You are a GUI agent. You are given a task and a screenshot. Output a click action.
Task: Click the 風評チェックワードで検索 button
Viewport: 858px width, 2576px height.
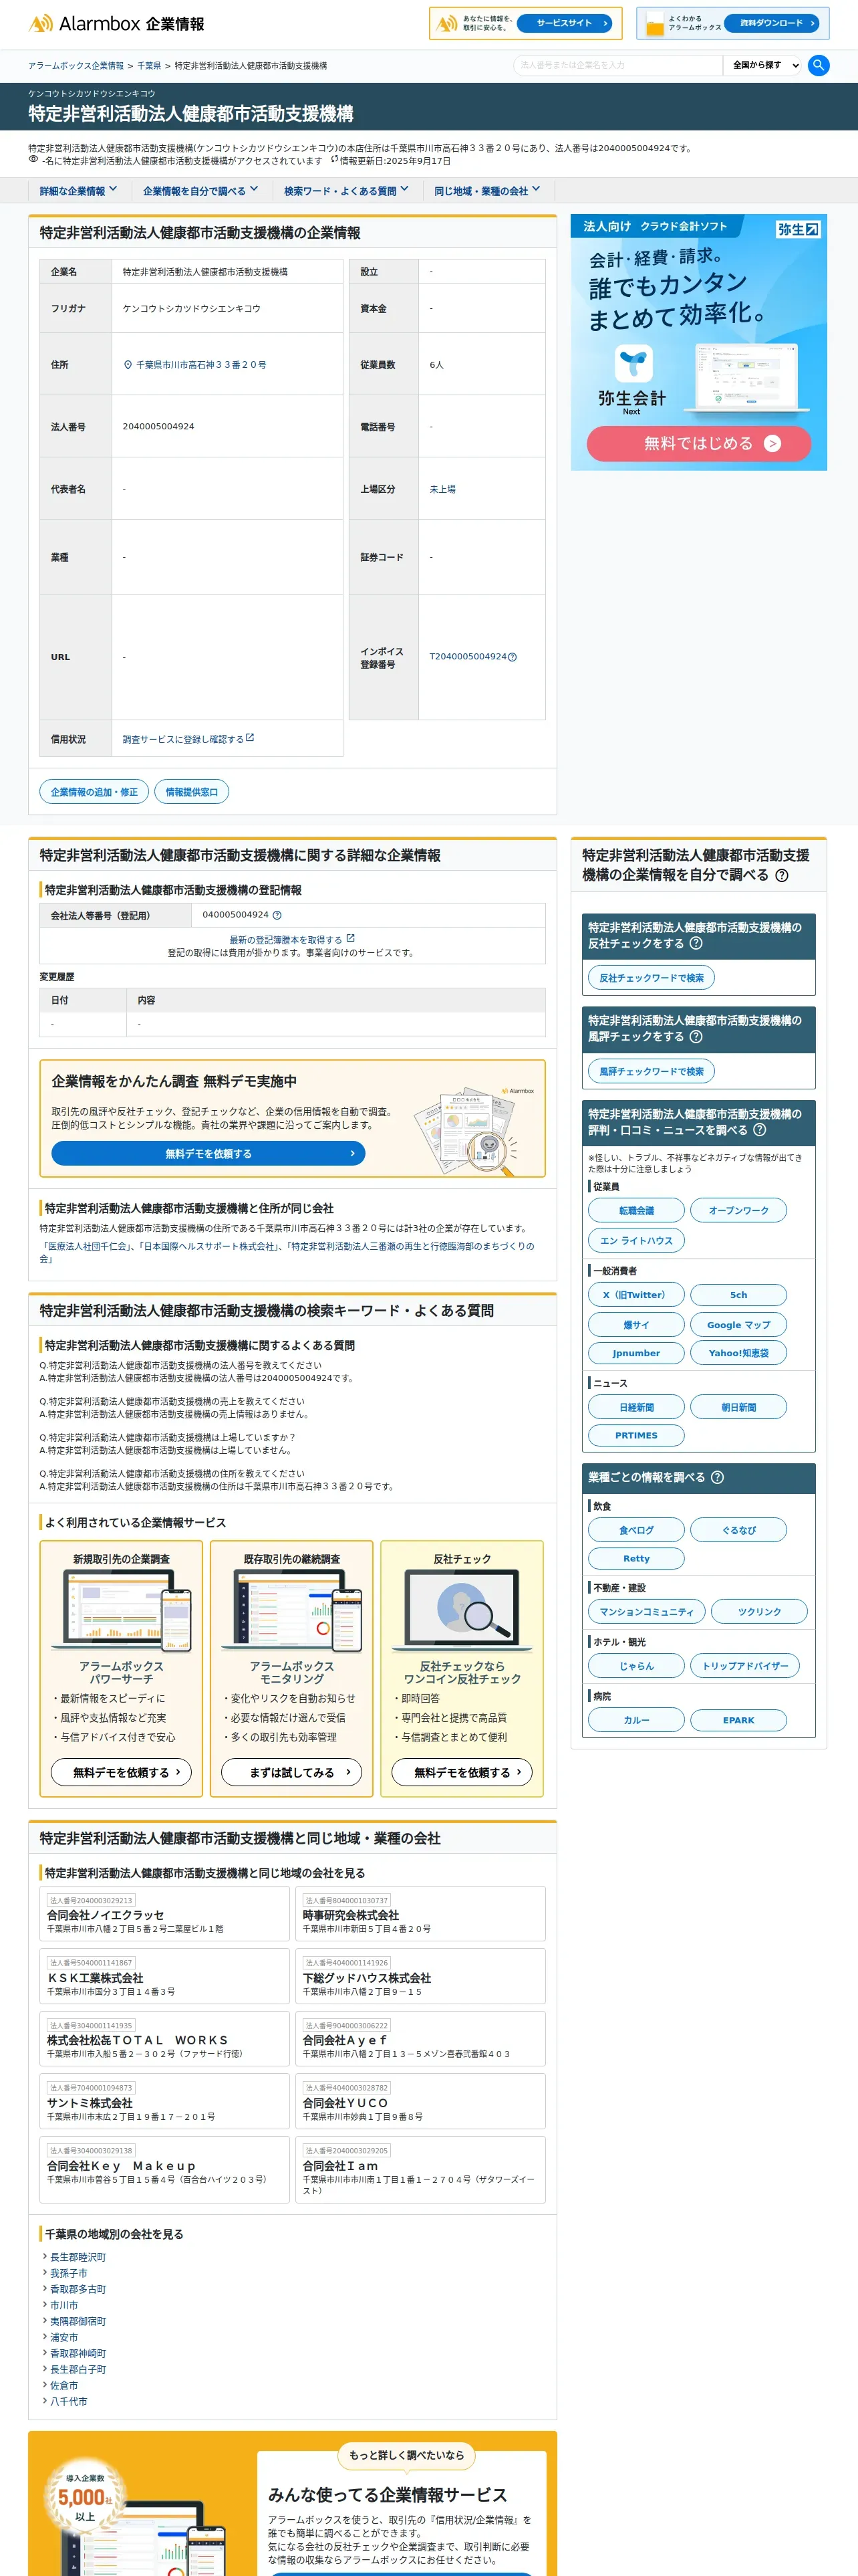[x=652, y=1071]
